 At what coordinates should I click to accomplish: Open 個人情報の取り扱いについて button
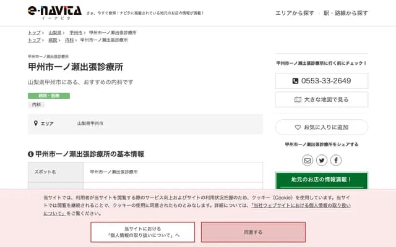[143, 232]
